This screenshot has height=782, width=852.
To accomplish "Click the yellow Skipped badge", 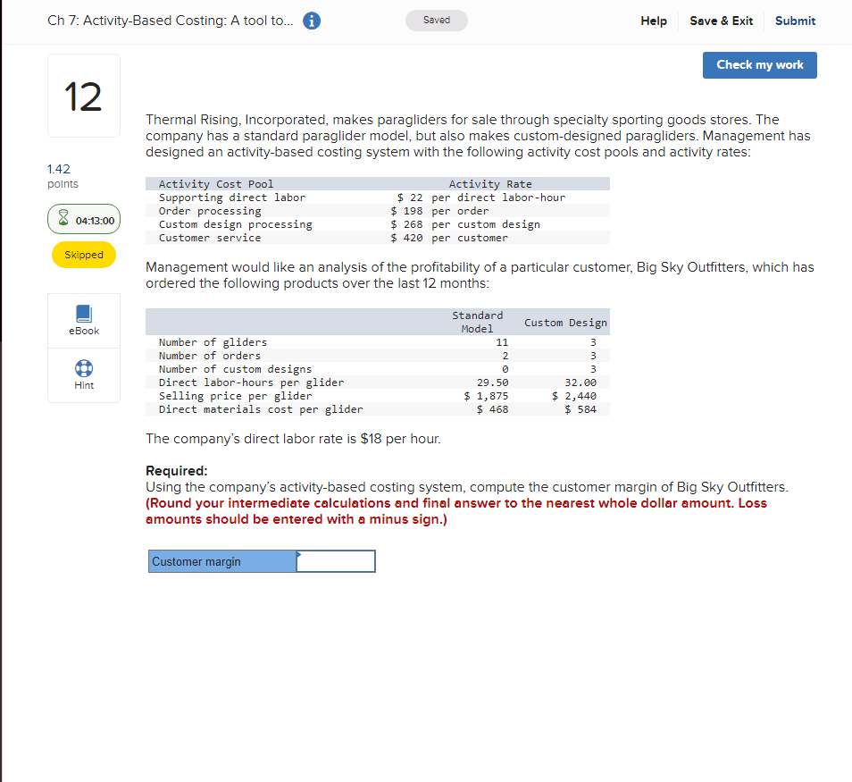I will [x=83, y=254].
